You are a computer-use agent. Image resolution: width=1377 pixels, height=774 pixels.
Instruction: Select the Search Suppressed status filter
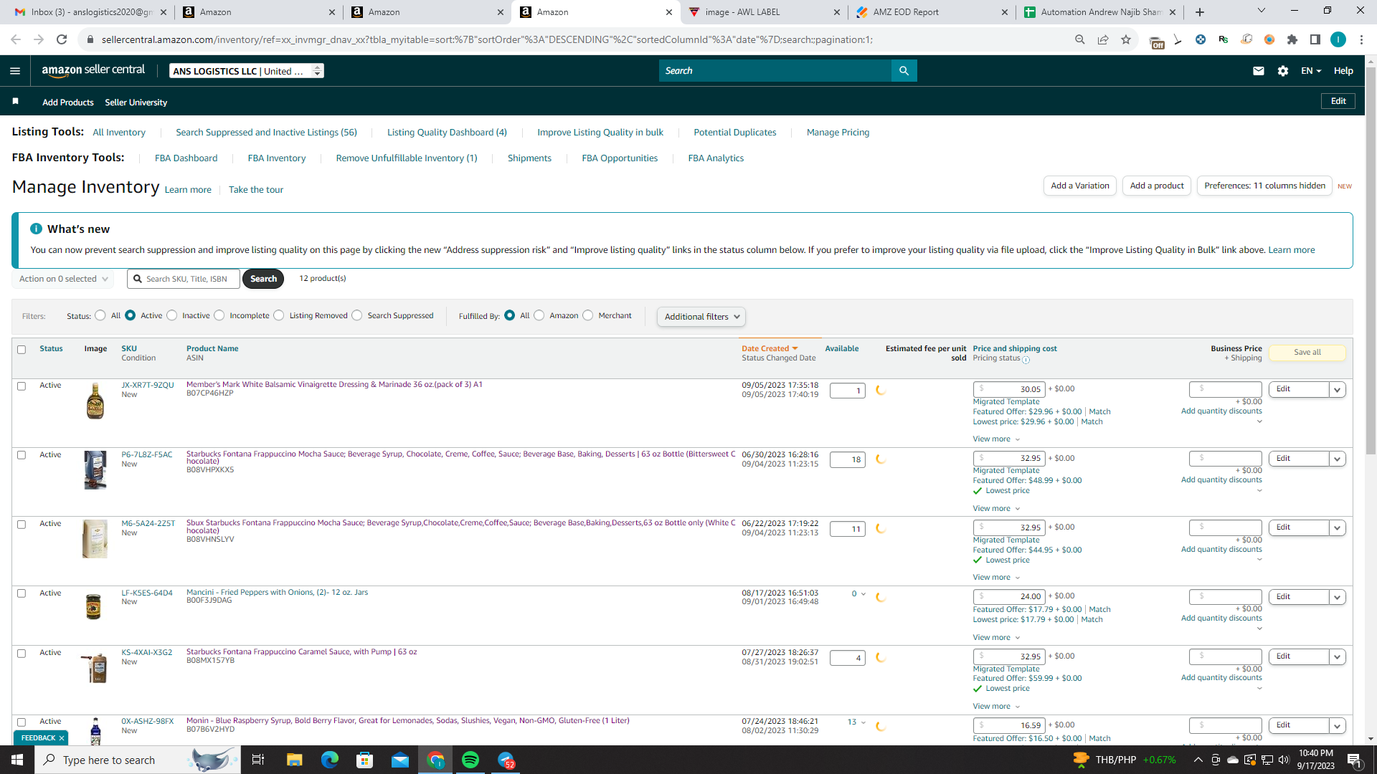[x=357, y=315]
